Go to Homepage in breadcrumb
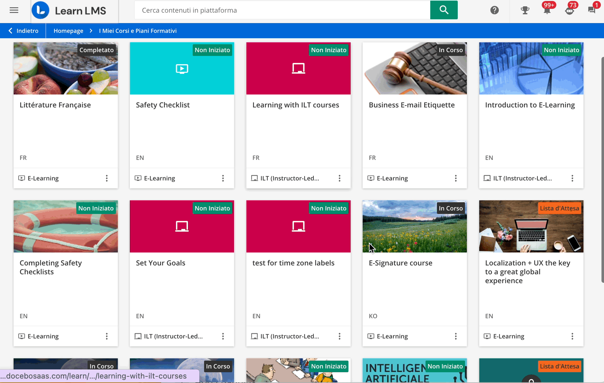The width and height of the screenshot is (604, 383). pyautogui.click(x=68, y=31)
